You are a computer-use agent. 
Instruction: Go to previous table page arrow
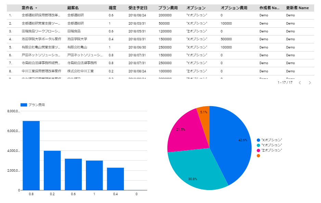point(300,83)
